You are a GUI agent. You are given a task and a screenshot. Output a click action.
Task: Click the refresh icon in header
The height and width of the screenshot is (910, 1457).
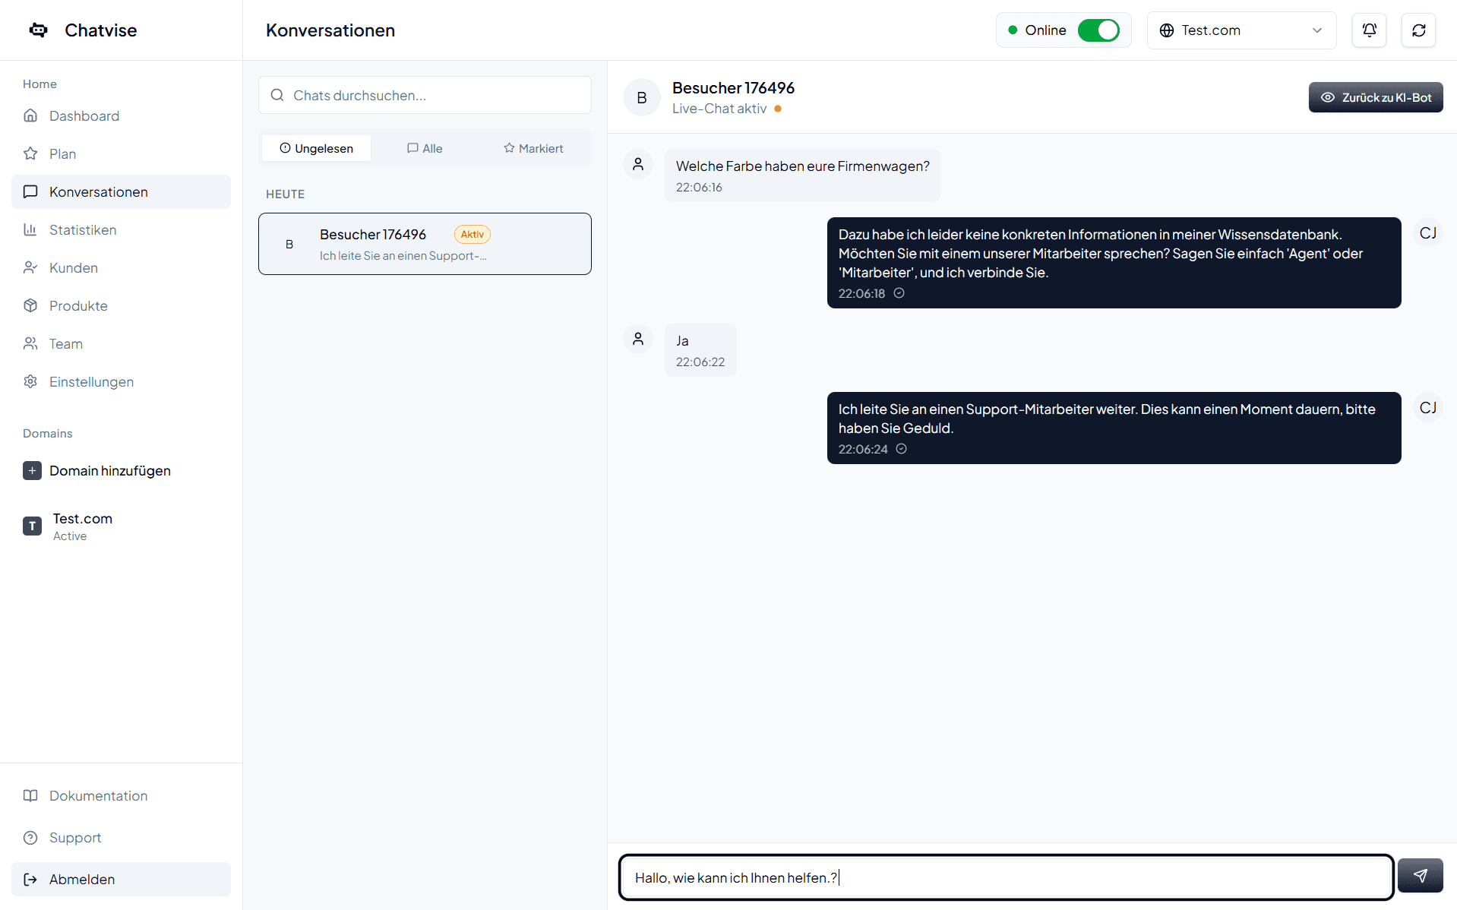(x=1418, y=30)
